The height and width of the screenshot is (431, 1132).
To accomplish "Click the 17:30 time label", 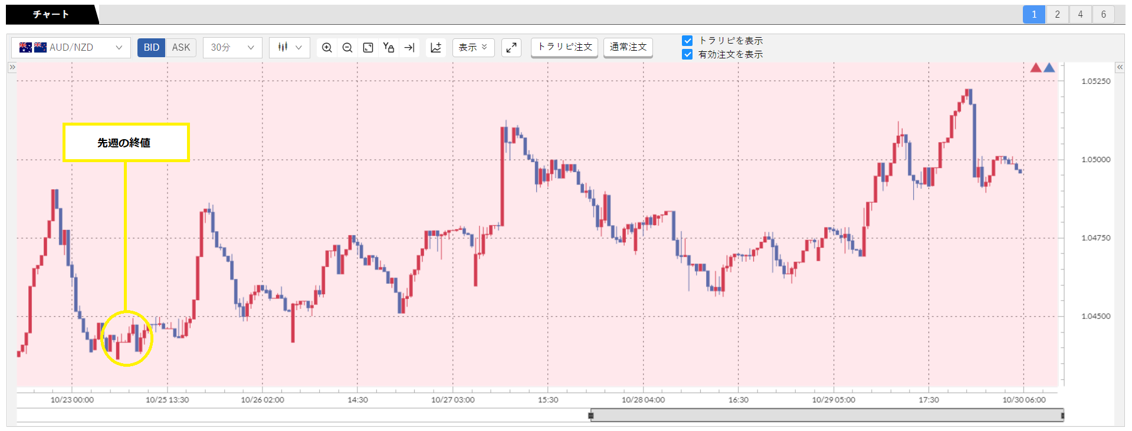I will point(928,400).
